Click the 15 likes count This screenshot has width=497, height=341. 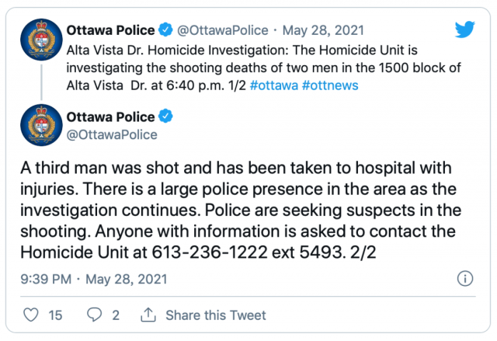pyautogui.click(x=55, y=315)
